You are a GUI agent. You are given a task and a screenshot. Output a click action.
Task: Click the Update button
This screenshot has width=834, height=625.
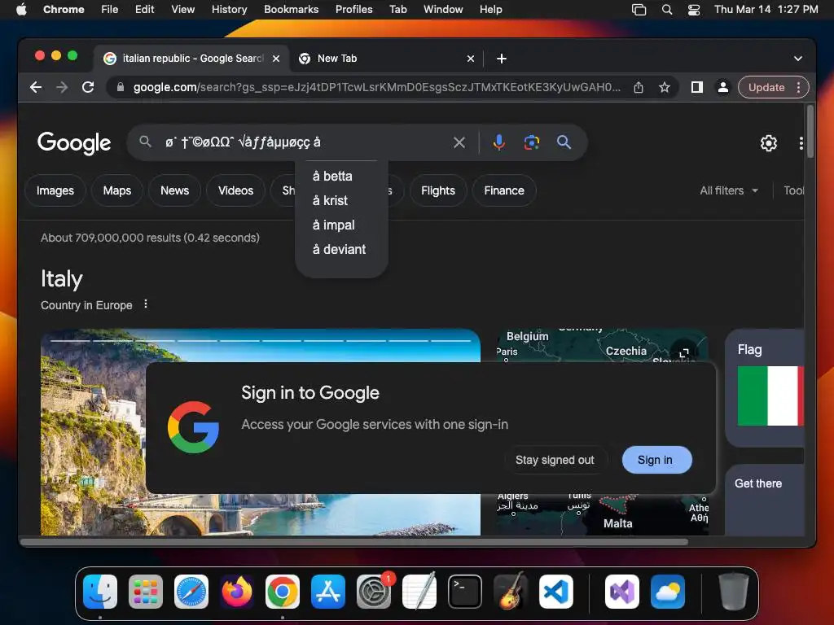pyautogui.click(x=766, y=87)
